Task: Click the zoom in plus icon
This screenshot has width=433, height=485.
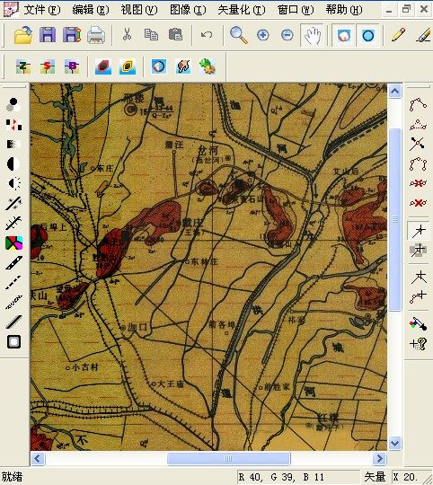Action: pos(262,35)
